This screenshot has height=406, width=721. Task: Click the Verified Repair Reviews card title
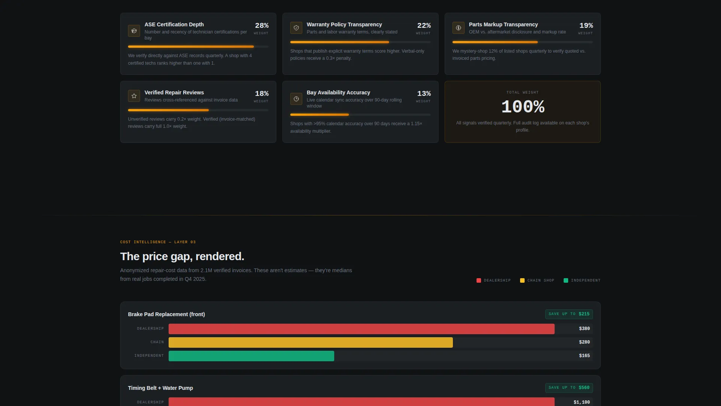tap(174, 92)
